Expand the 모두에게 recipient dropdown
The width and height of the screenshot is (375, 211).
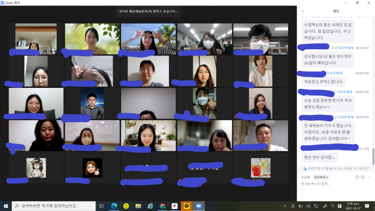pos(321,177)
